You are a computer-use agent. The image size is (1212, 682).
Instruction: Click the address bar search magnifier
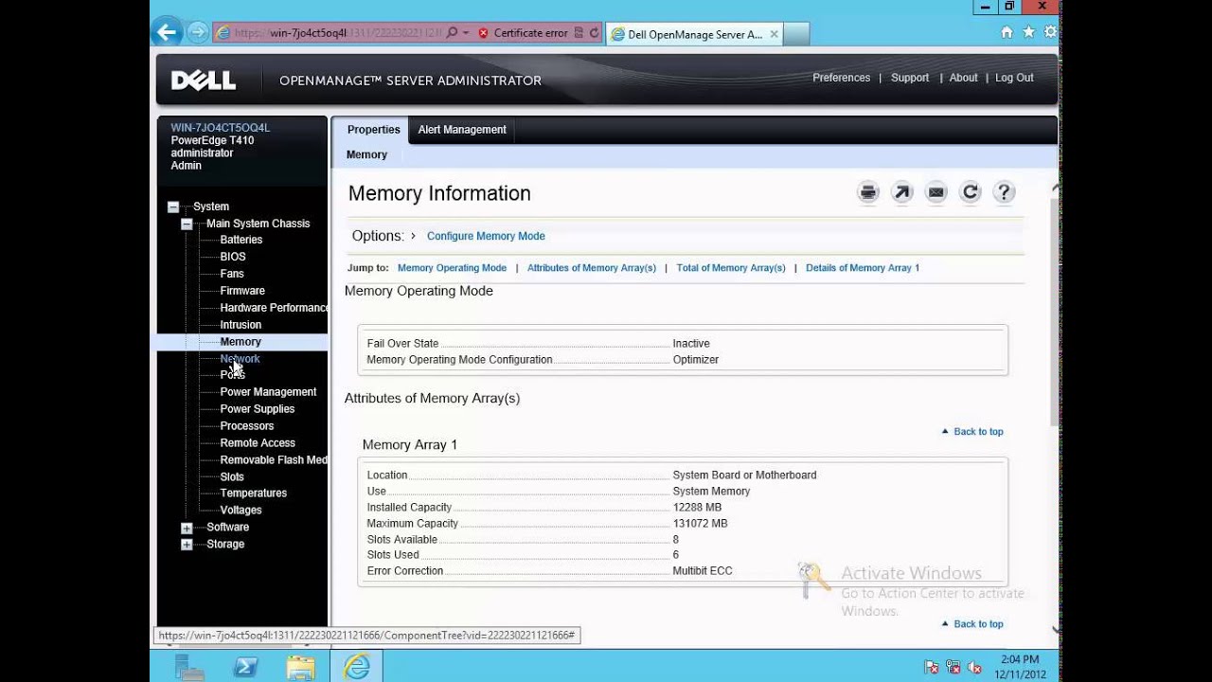pyautogui.click(x=452, y=32)
